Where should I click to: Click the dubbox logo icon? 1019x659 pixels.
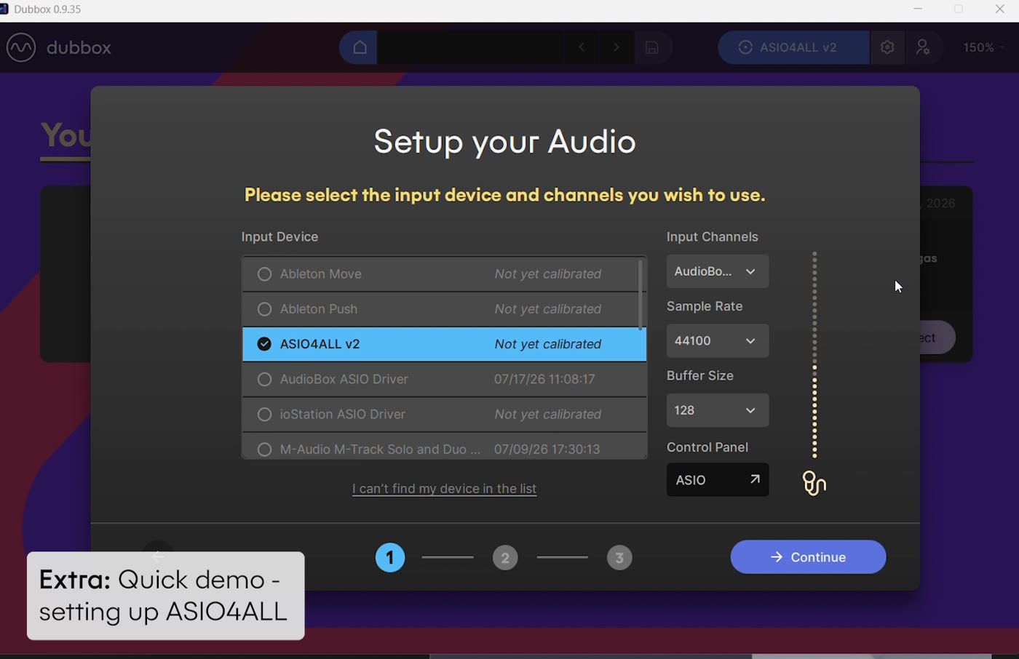(21, 47)
